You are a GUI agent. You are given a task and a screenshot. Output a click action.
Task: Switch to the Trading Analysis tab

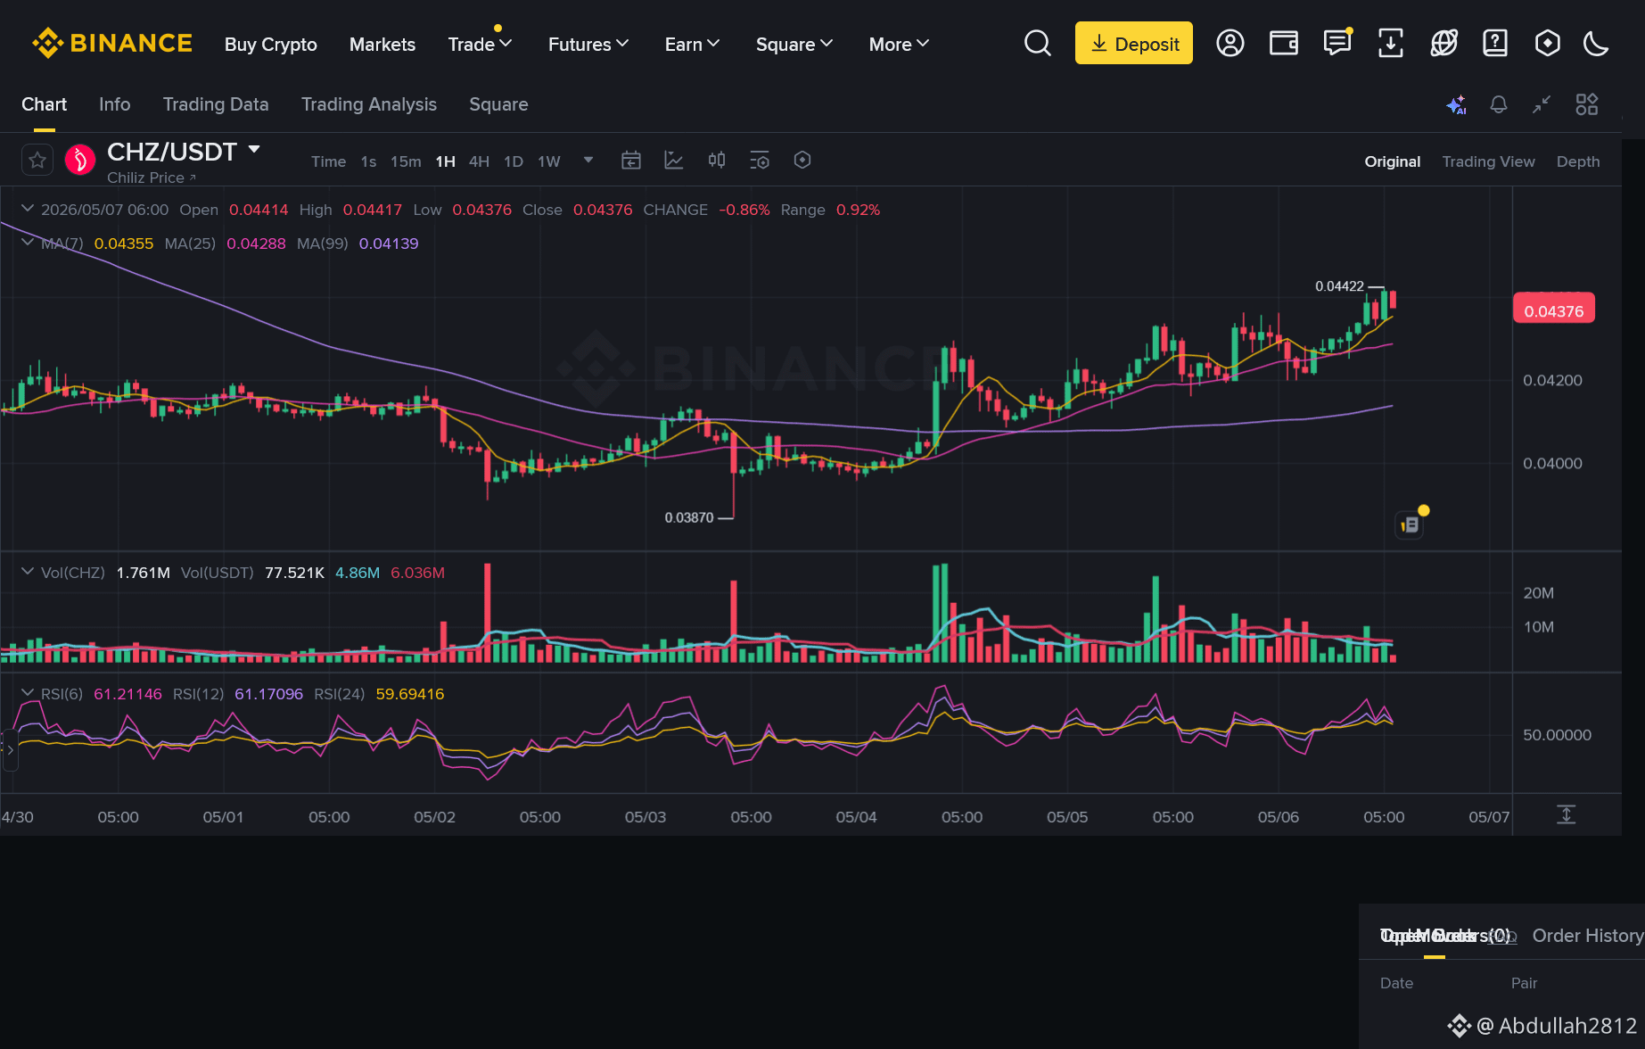[x=369, y=104]
